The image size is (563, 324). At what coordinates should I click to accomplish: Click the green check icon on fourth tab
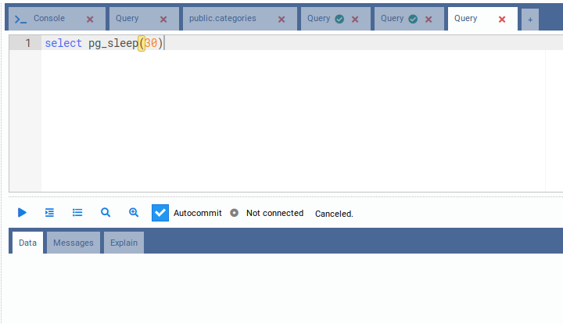tap(339, 19)
